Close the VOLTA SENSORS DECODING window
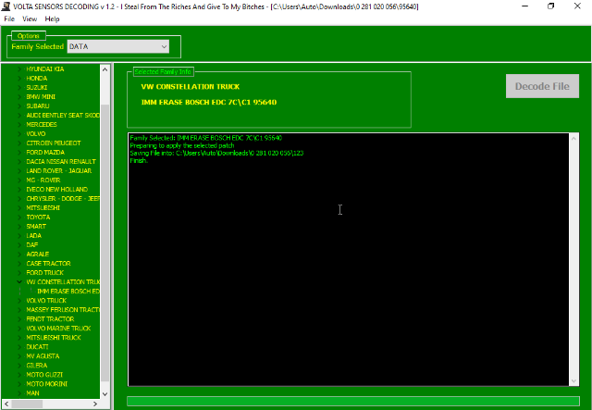Image resolution: width=592 pixels, height=410 pixels. tap(577, 6)
